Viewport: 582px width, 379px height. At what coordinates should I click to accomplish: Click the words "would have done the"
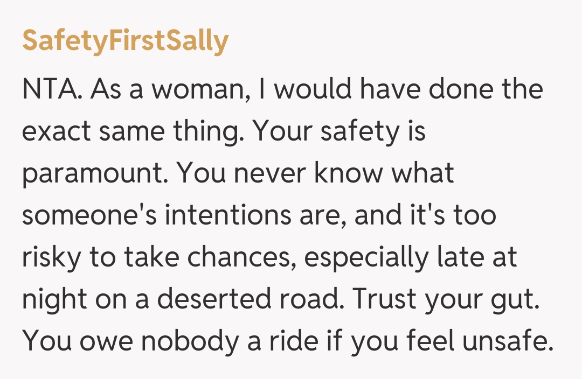(x=408, y=88)
